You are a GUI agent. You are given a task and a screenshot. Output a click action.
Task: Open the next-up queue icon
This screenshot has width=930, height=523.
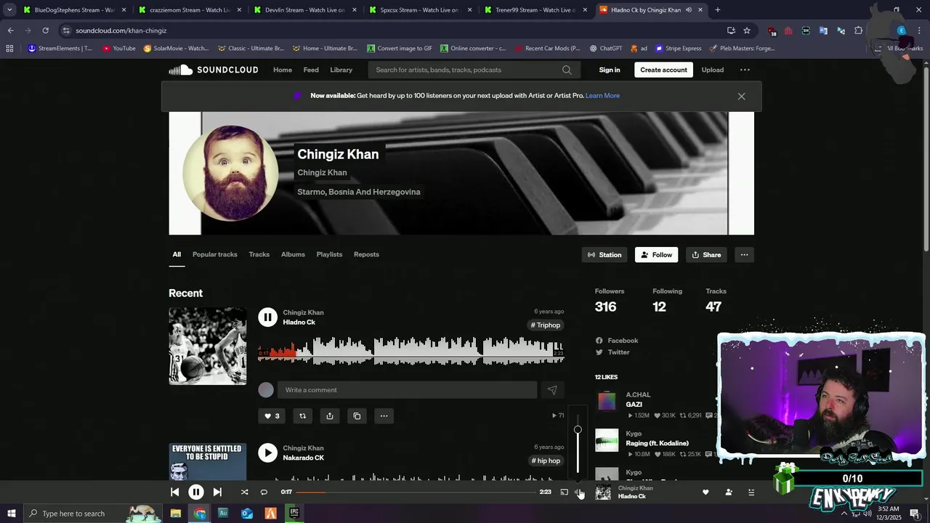click(751, 492)
